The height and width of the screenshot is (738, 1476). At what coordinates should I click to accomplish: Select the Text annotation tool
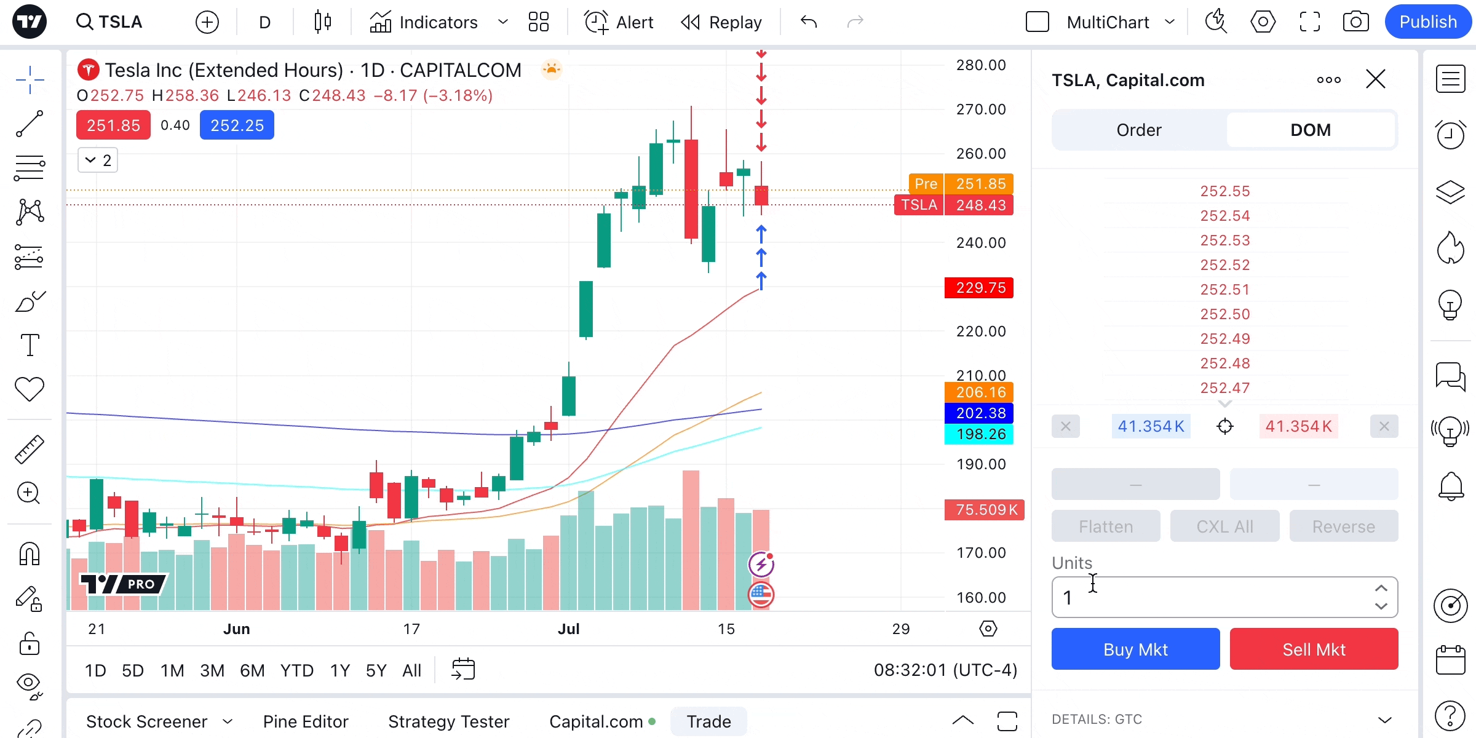pos(29,345)
